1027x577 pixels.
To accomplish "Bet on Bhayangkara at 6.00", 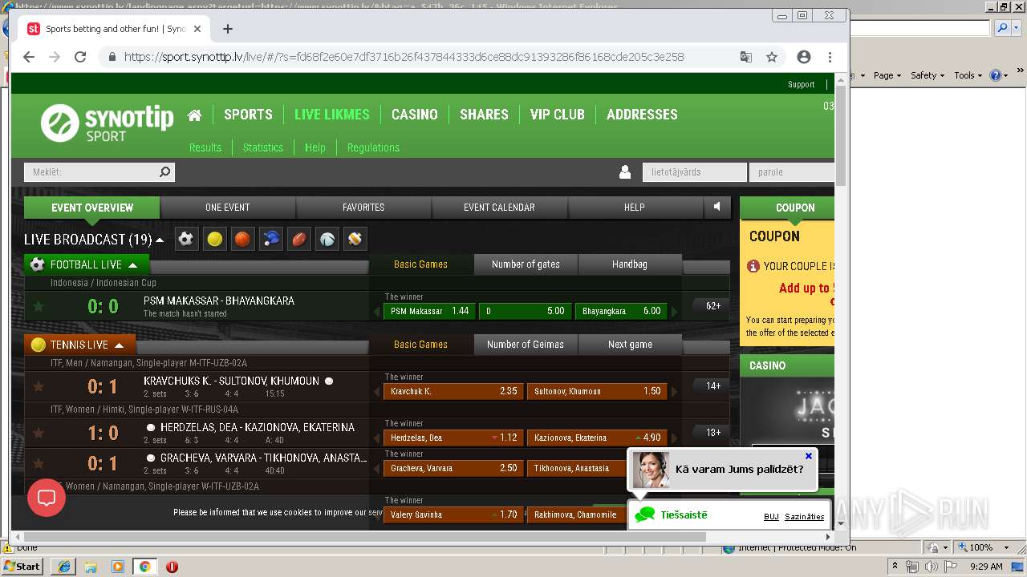I will tap(621, 311).
